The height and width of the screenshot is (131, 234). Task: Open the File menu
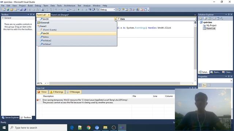(3, 6)
